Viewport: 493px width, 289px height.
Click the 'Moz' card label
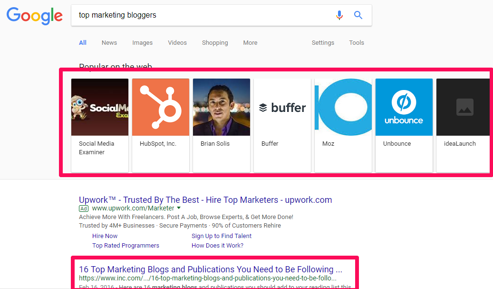(x=328, y=144)
